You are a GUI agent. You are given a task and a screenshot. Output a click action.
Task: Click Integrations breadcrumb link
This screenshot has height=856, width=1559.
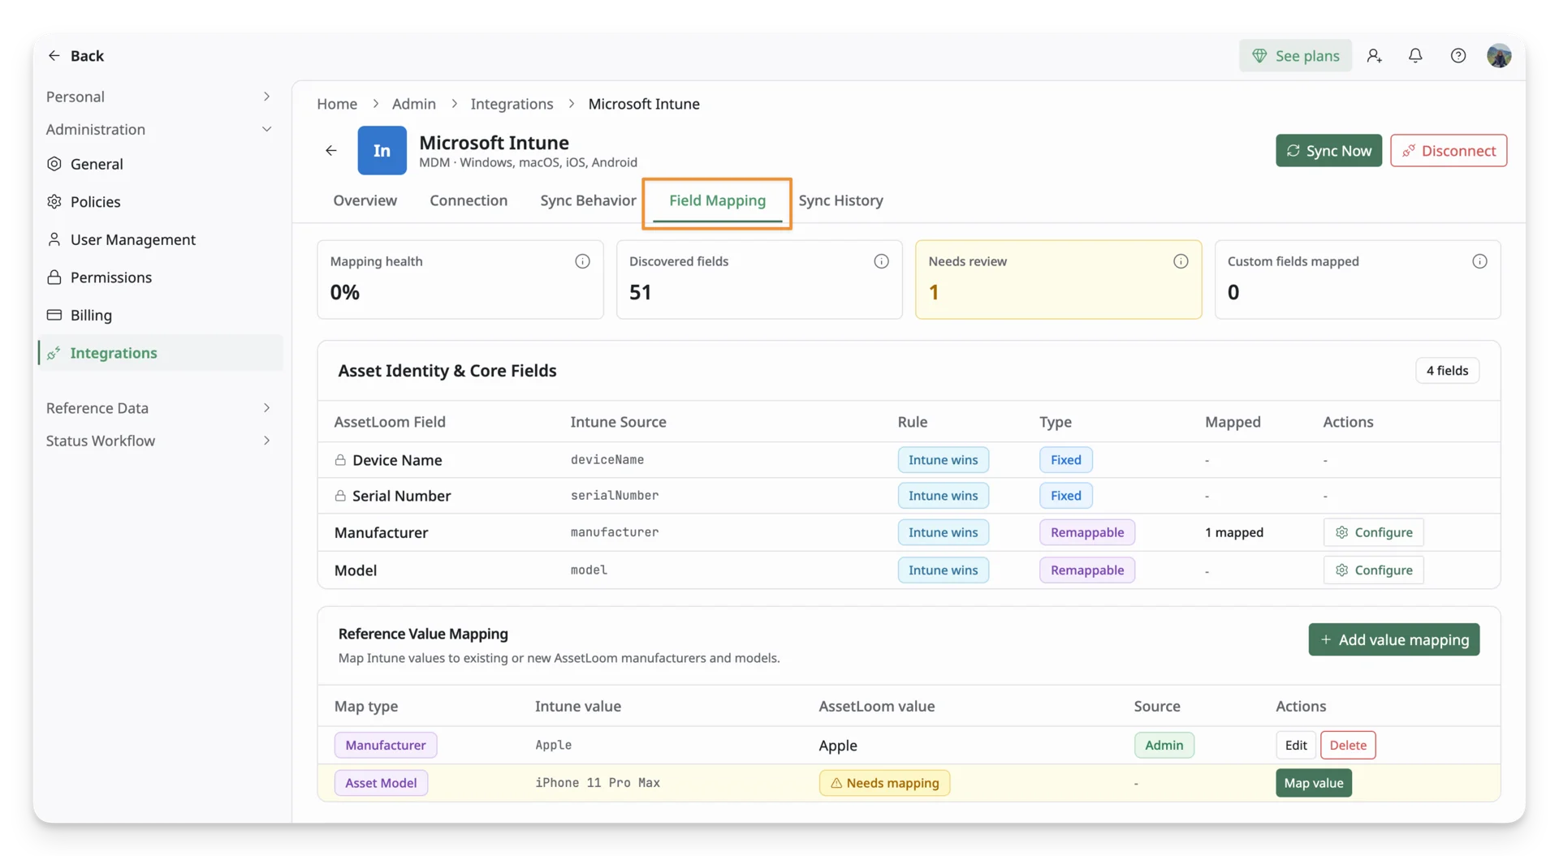512,104
